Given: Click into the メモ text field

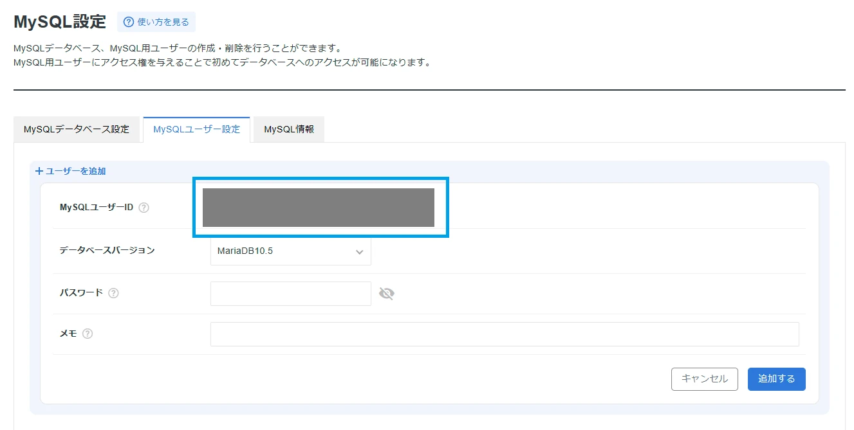Looking at the screenshot, I should coord(504,334).
